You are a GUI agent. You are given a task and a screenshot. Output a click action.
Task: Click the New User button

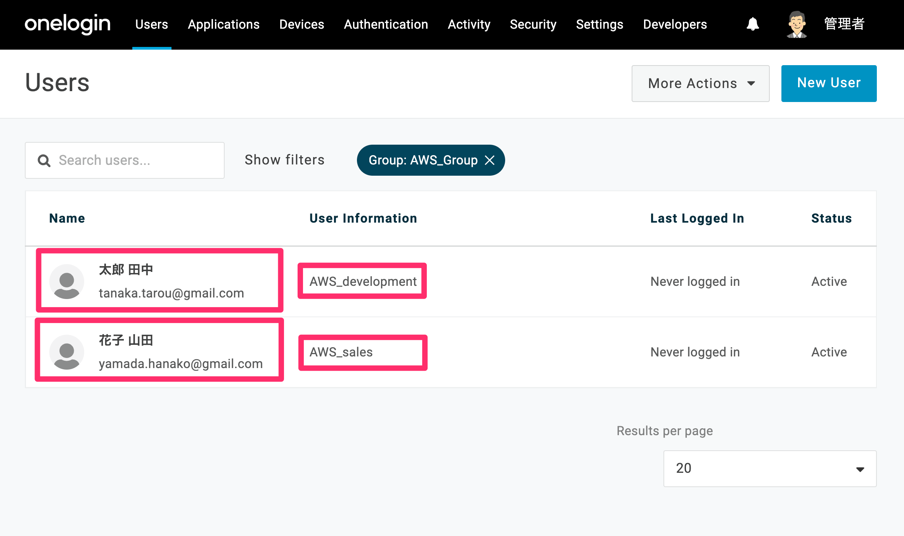[829, 83]
